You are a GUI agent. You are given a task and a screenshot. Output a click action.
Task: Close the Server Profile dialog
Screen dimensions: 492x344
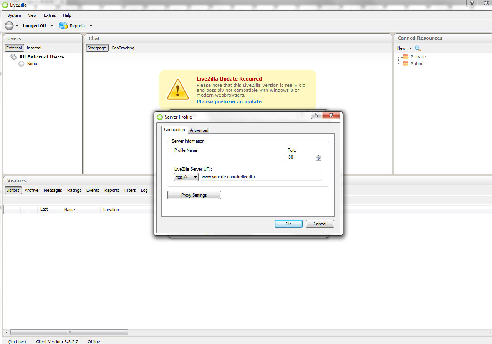(x=331, y=115)
